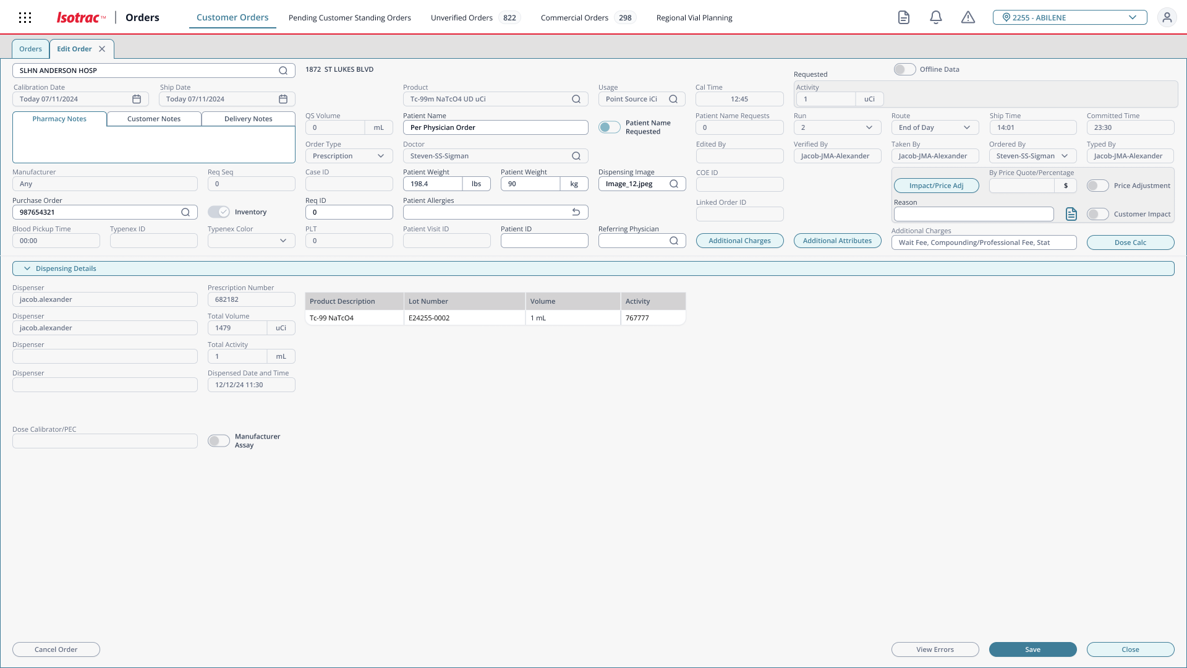Click the Reason notes document icon
The width and height of the screenshot is (1187, 668).
(1071, 214)
